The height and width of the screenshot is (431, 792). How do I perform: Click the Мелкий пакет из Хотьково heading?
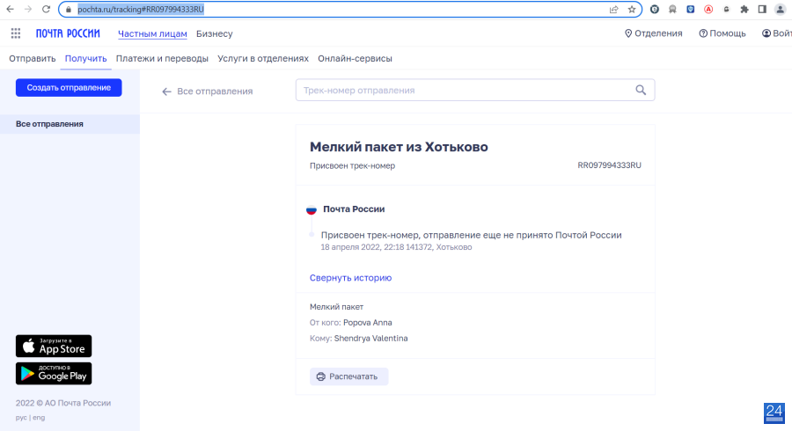coord(399,147)
